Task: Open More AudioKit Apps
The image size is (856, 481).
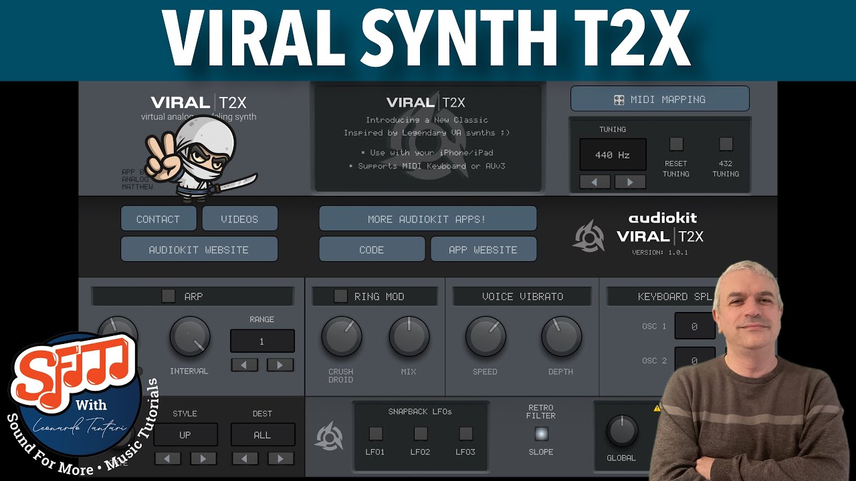Action: pos(427,218)
